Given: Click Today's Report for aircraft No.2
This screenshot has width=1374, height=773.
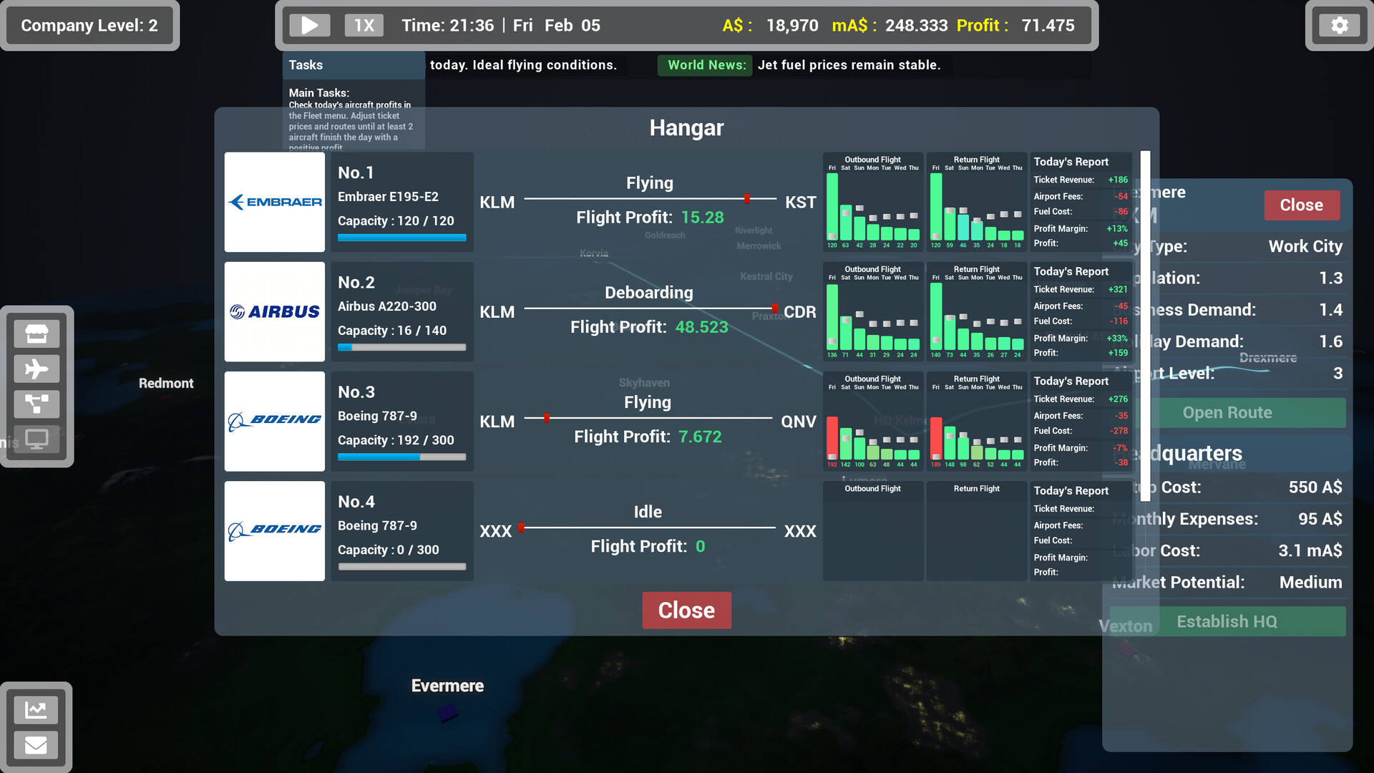Looking at the screenshot, I should [x=1081, y=311].
